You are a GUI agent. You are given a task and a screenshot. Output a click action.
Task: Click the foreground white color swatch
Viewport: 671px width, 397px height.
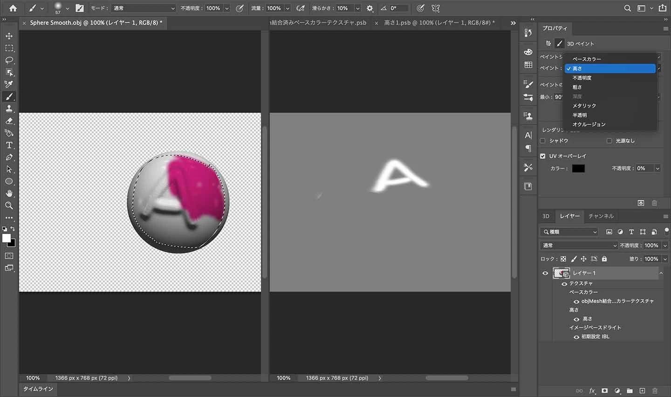coord(7,238)
